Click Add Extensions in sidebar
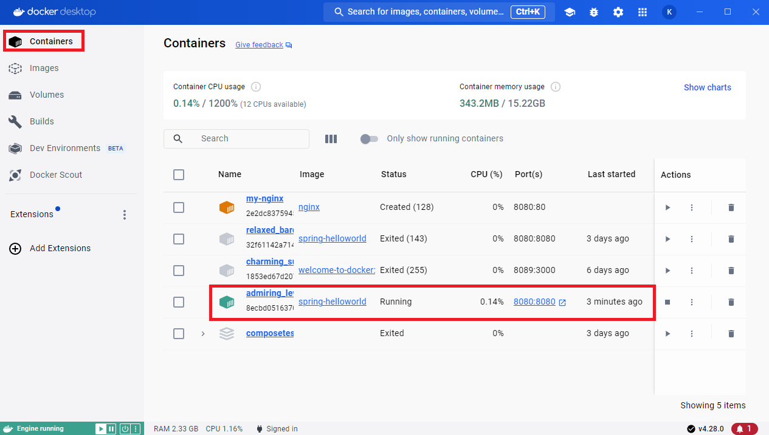 50,248
